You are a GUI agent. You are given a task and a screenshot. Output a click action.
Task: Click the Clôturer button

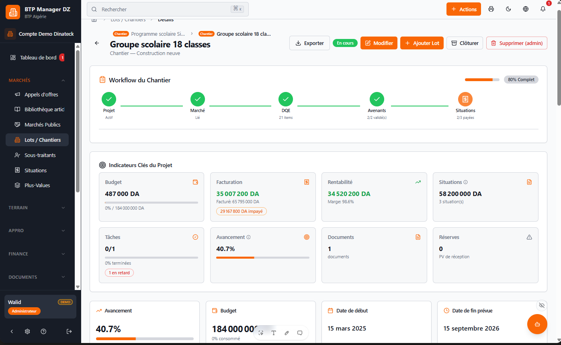pyautogui.click(x=465, y=43)
